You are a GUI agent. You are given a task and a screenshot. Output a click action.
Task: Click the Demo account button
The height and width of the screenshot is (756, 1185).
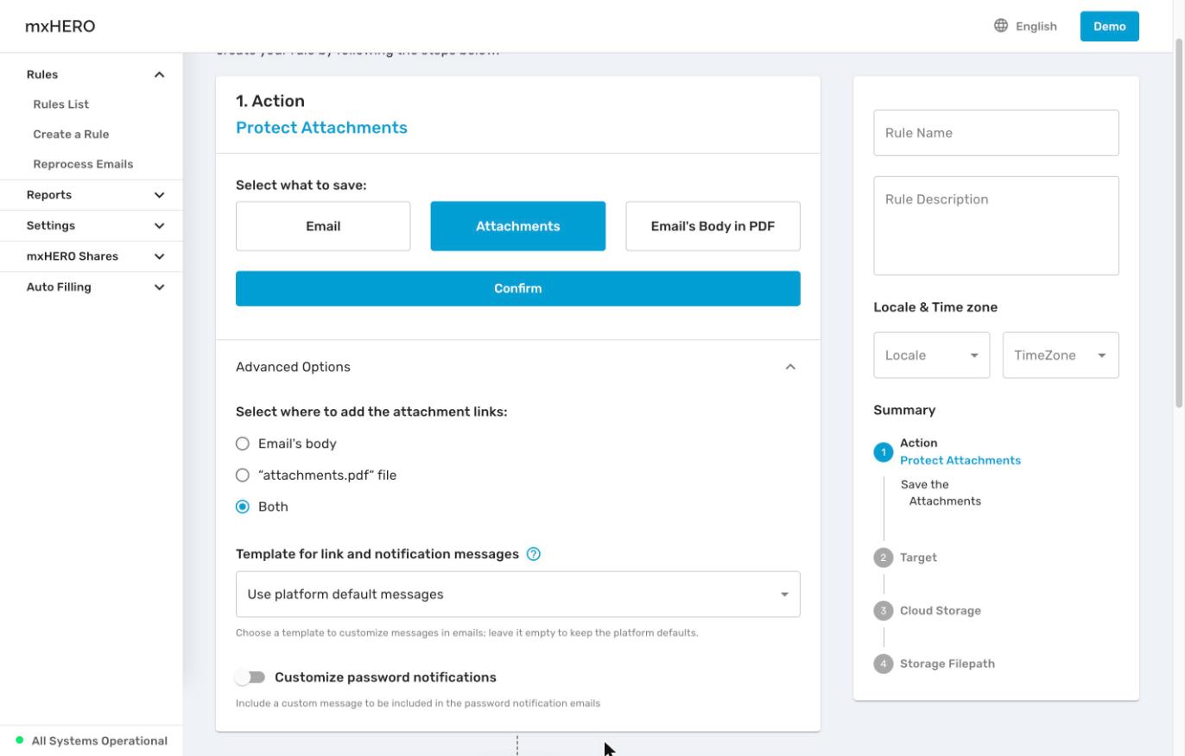[x=1110, y=26]
